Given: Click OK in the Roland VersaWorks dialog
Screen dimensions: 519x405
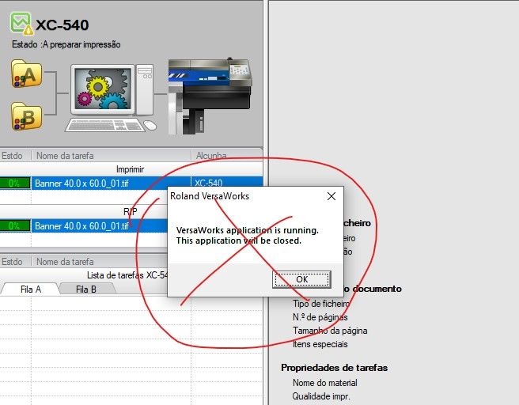Looking at the screenshot, I should pyautogui.click(x=301, y=279).
